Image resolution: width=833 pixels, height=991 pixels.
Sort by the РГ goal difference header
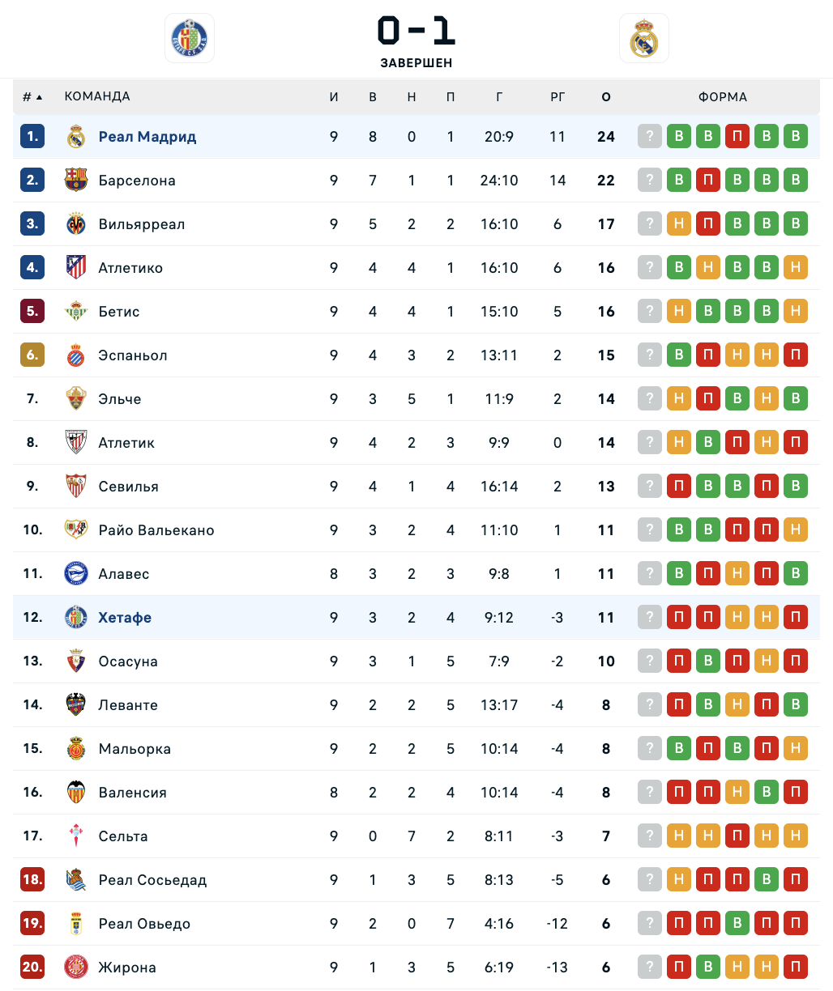tap(557, 97)
